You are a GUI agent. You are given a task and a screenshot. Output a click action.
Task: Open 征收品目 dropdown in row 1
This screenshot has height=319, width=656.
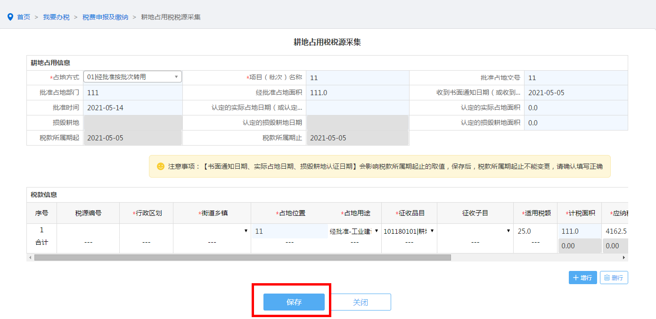click(409, 231)
